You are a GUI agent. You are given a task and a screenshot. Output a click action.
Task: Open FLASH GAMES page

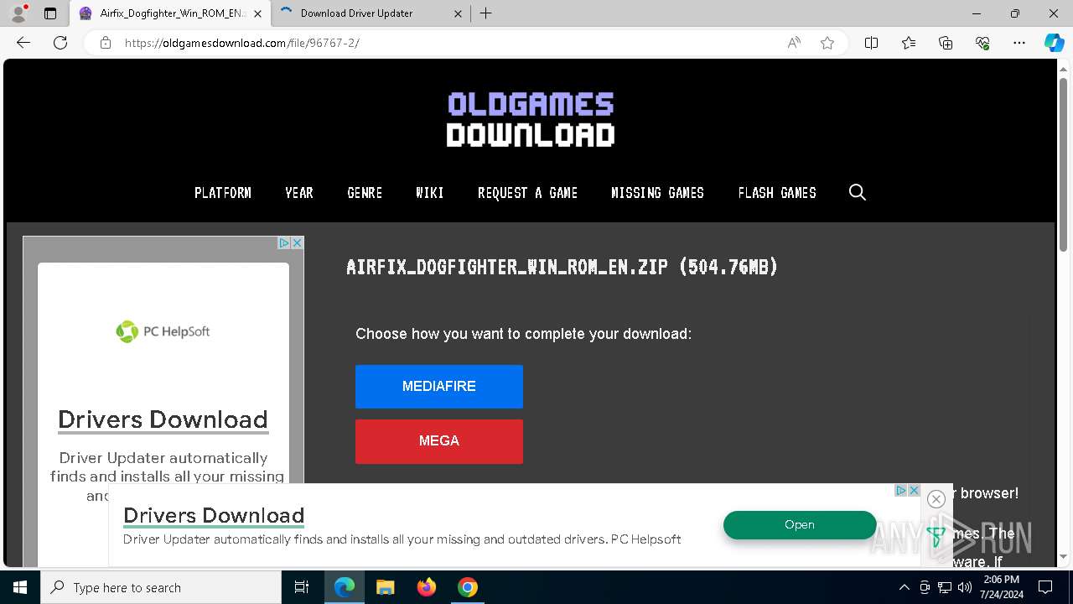click(x=777, y=193)
